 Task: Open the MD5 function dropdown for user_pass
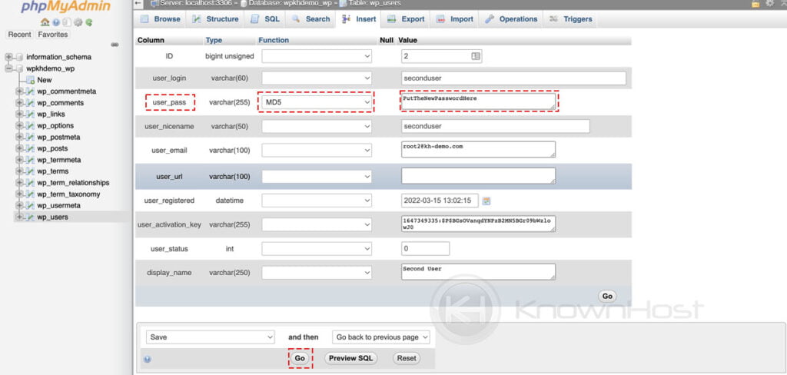(x=317, y=102)
